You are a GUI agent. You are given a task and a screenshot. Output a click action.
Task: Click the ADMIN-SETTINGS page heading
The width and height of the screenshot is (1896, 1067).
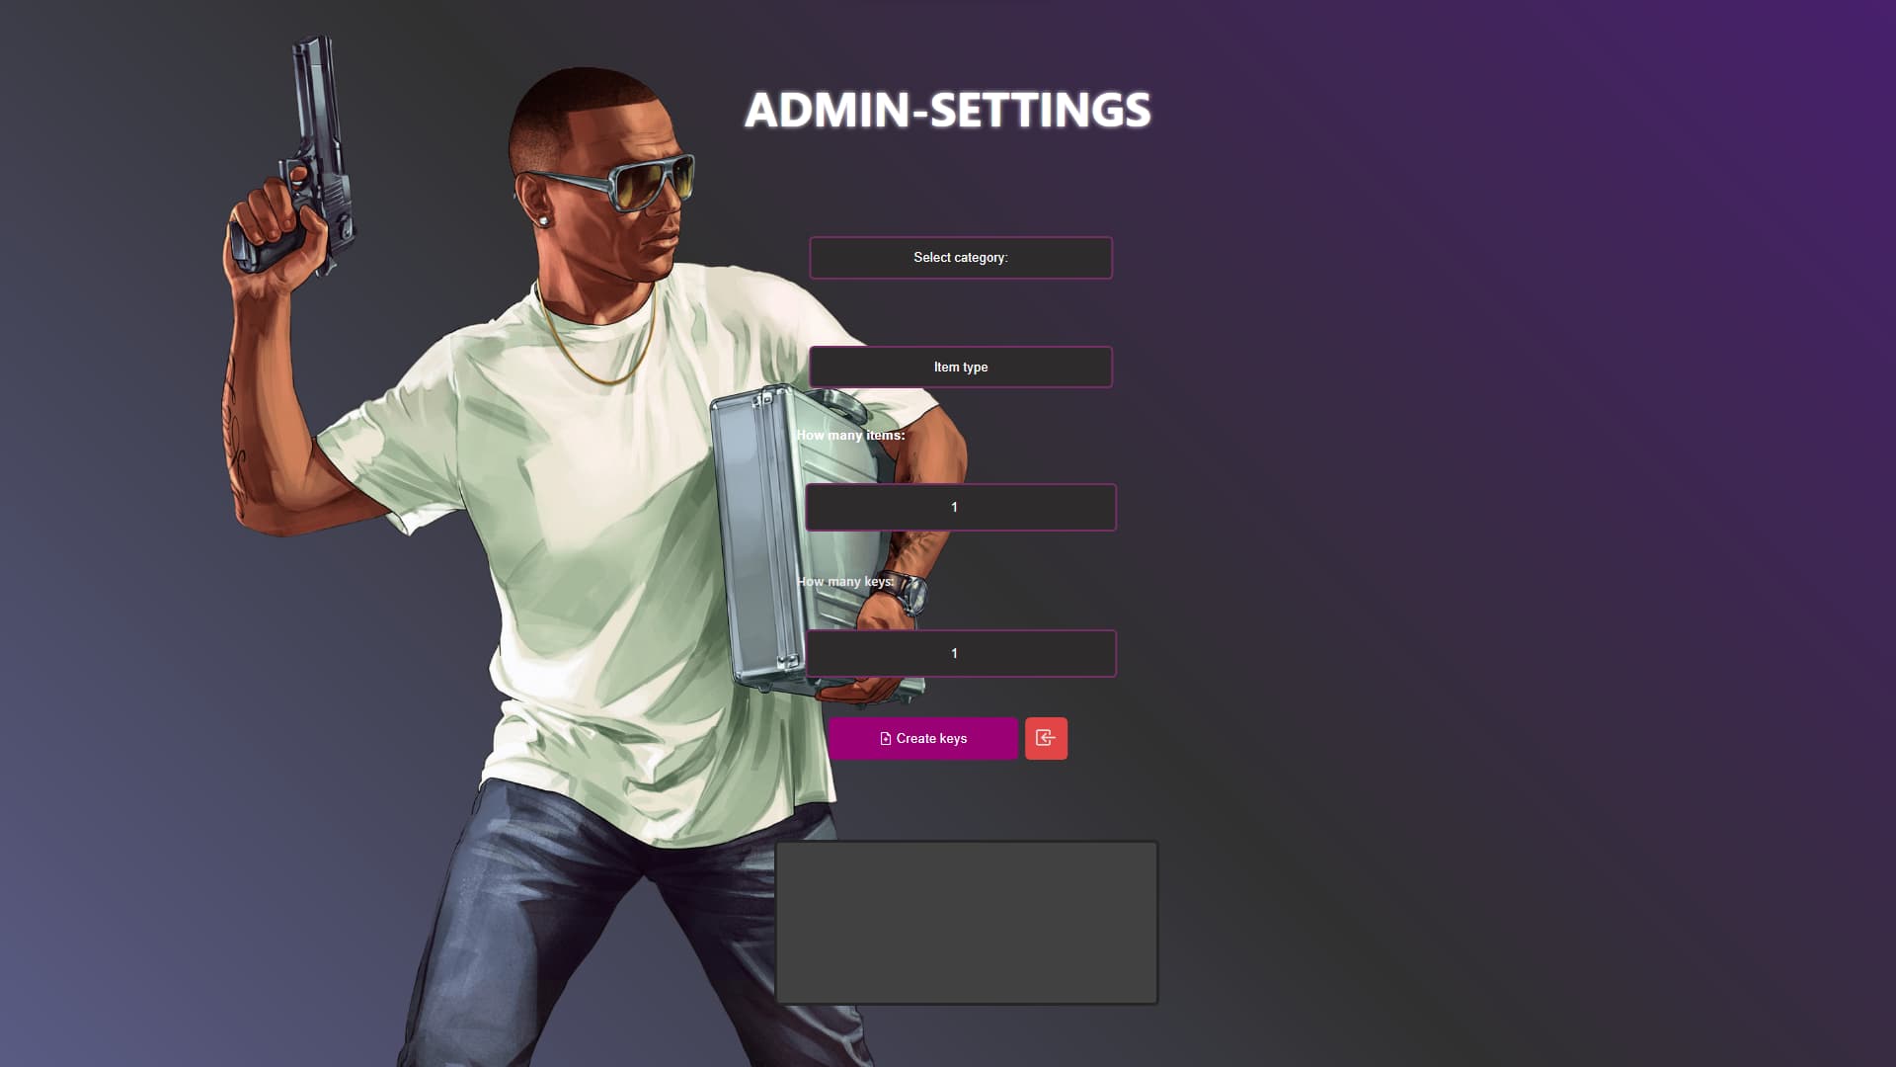(x=948, y=110)
